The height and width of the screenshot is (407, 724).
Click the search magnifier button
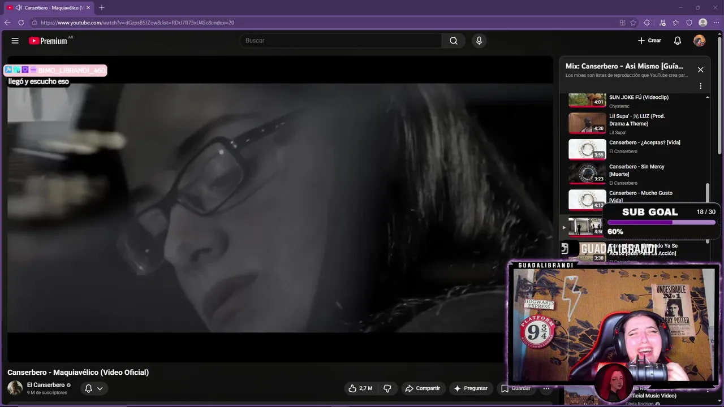click(x=454, y=41)
